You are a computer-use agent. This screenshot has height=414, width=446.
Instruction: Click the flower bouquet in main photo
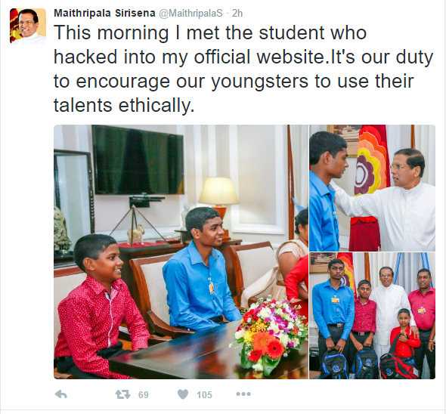(270, 335)
